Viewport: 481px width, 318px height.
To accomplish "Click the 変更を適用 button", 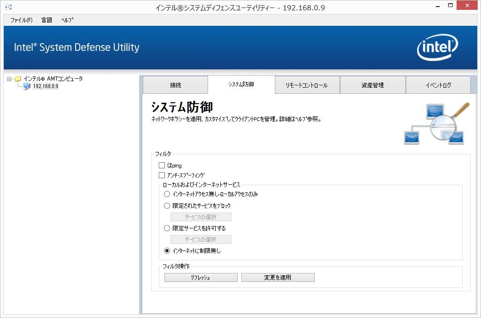I will pyautogui.click(x=278, y=278).
